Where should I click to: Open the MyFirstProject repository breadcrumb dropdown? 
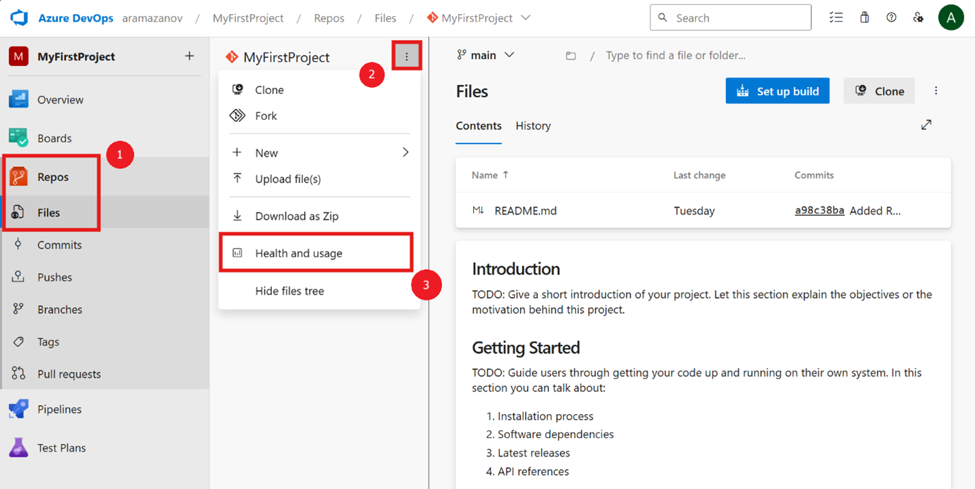click(525, 18)
